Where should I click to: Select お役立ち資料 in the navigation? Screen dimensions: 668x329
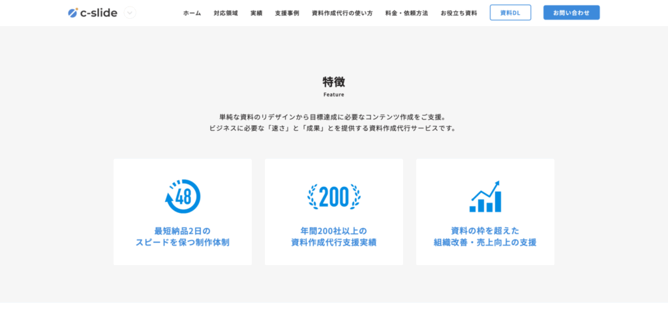pos(459,13)
